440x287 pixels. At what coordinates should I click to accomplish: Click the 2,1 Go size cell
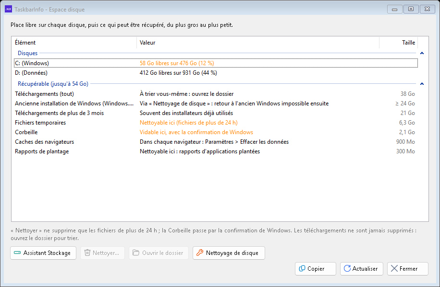point(407,132)
